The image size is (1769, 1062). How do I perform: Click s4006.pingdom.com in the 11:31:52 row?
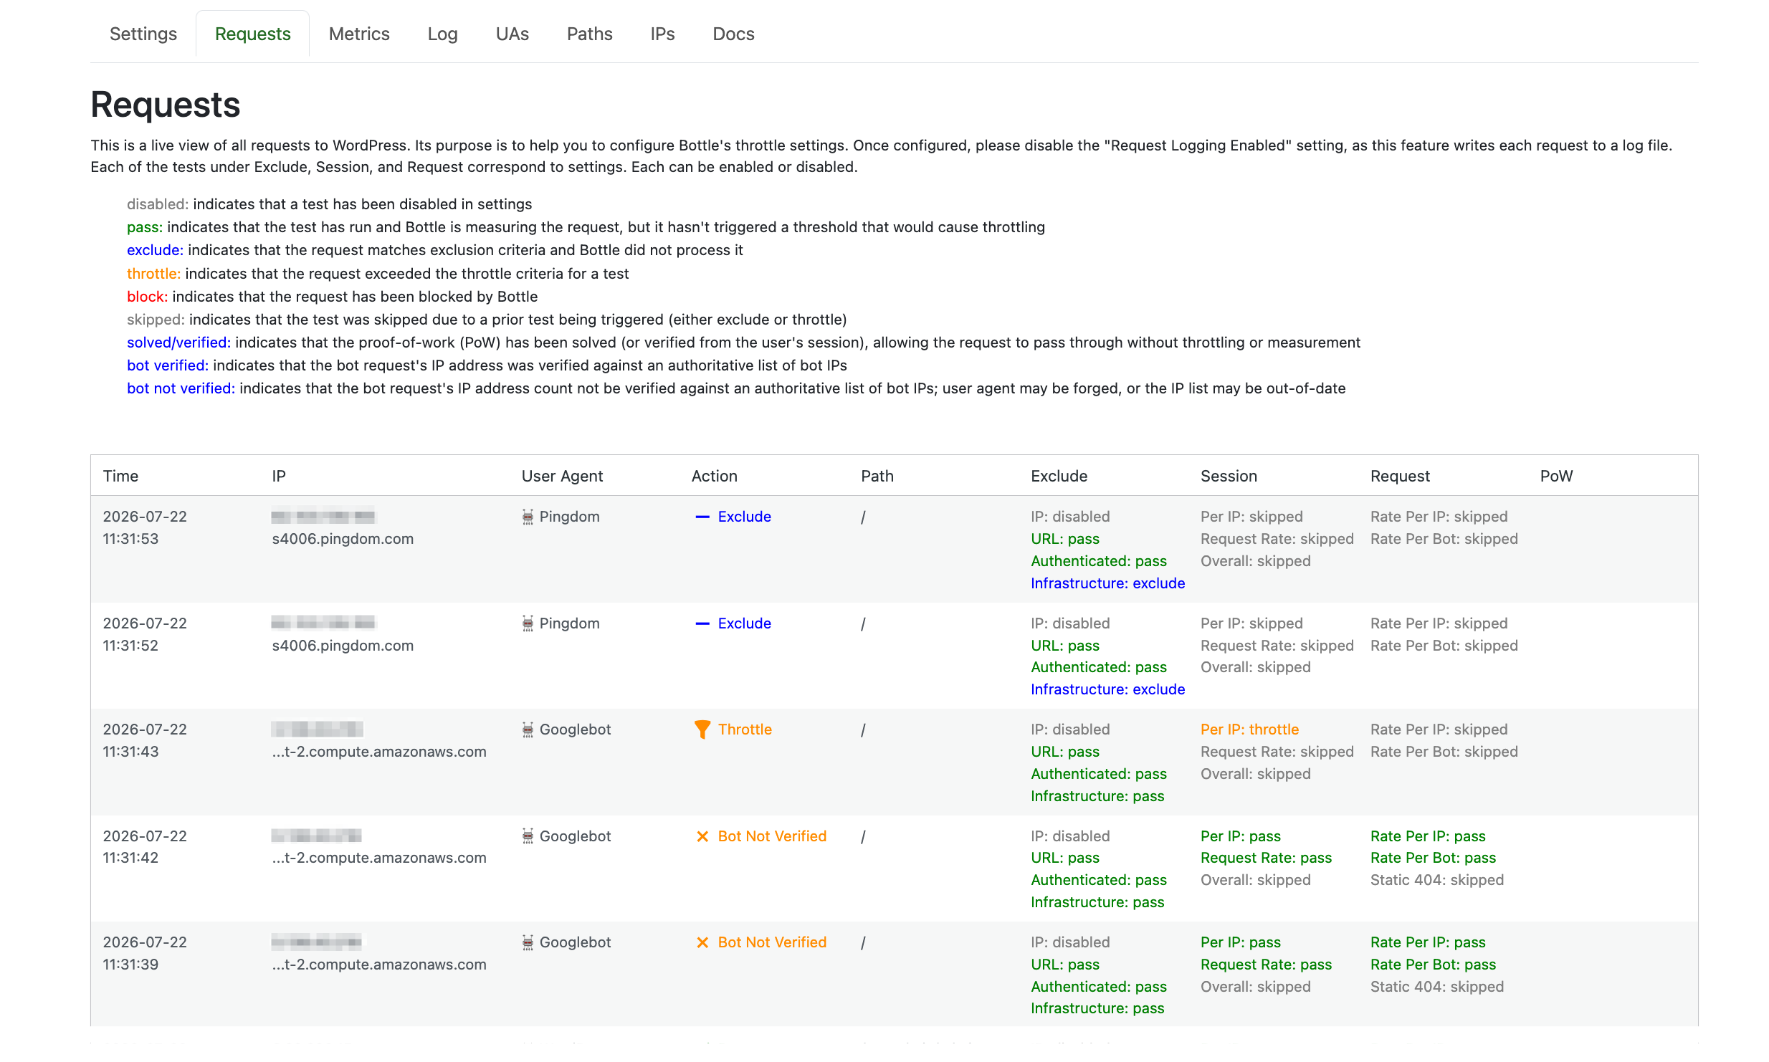click(343, 646)
